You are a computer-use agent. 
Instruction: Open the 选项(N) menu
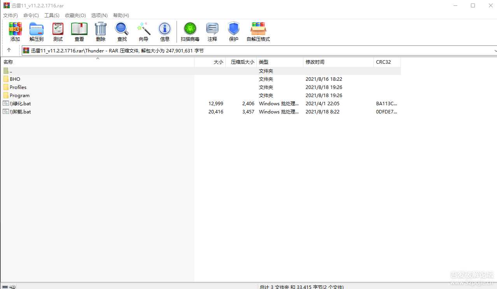(x=99, y=15)
